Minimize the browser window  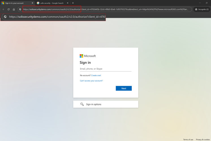(x=200, y=3)
